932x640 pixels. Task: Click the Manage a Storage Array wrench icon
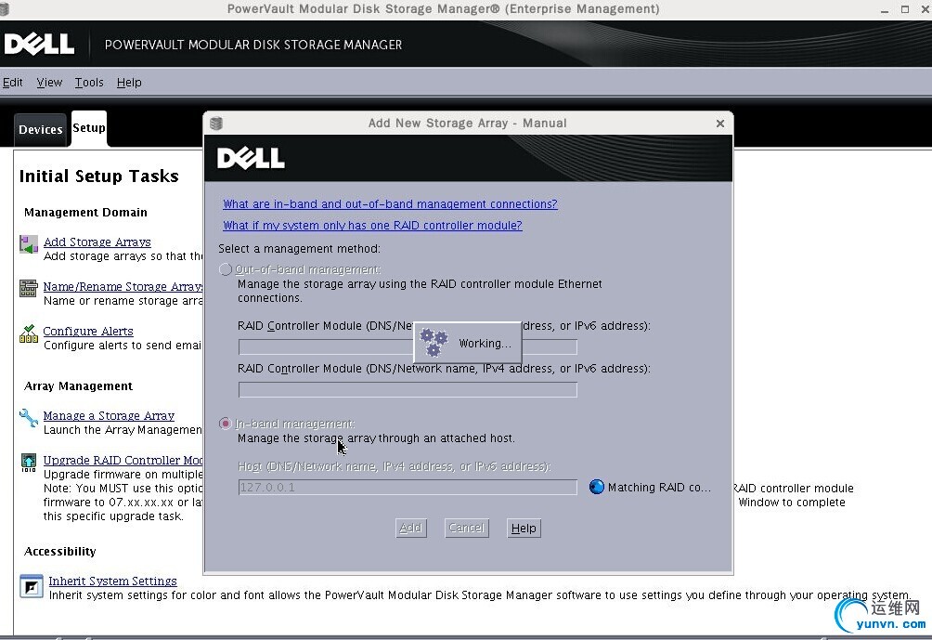pyautogui.click(x=29, y=418)
